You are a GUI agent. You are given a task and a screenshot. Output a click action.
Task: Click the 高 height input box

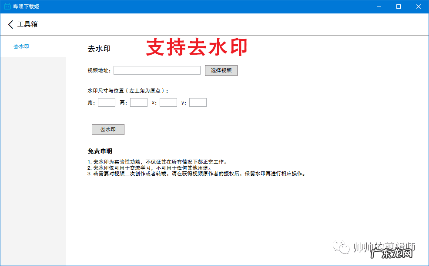pos(138,102)
